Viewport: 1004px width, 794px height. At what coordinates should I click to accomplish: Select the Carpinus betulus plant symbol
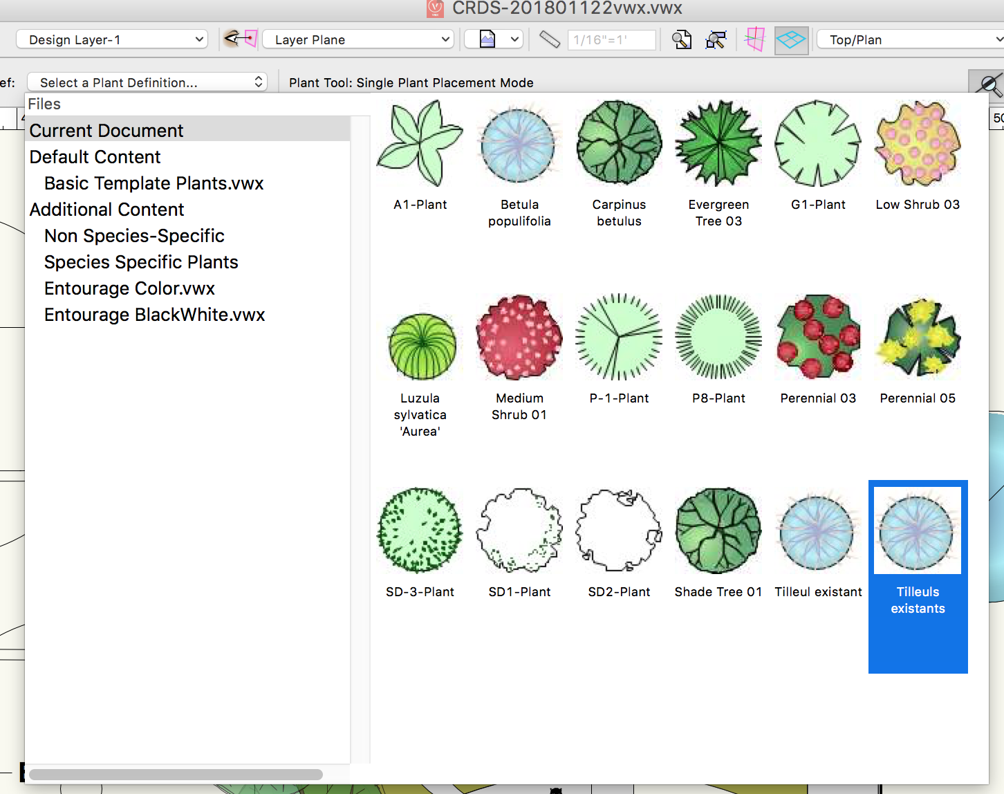point(618,143)
